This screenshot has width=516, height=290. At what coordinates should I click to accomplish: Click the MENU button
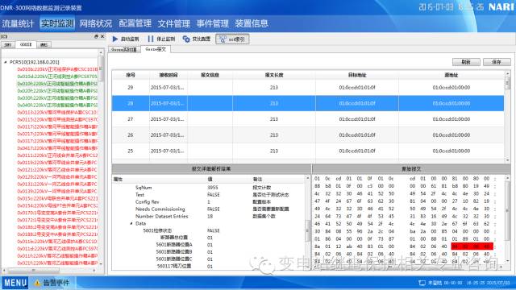[x=15, y=283]
